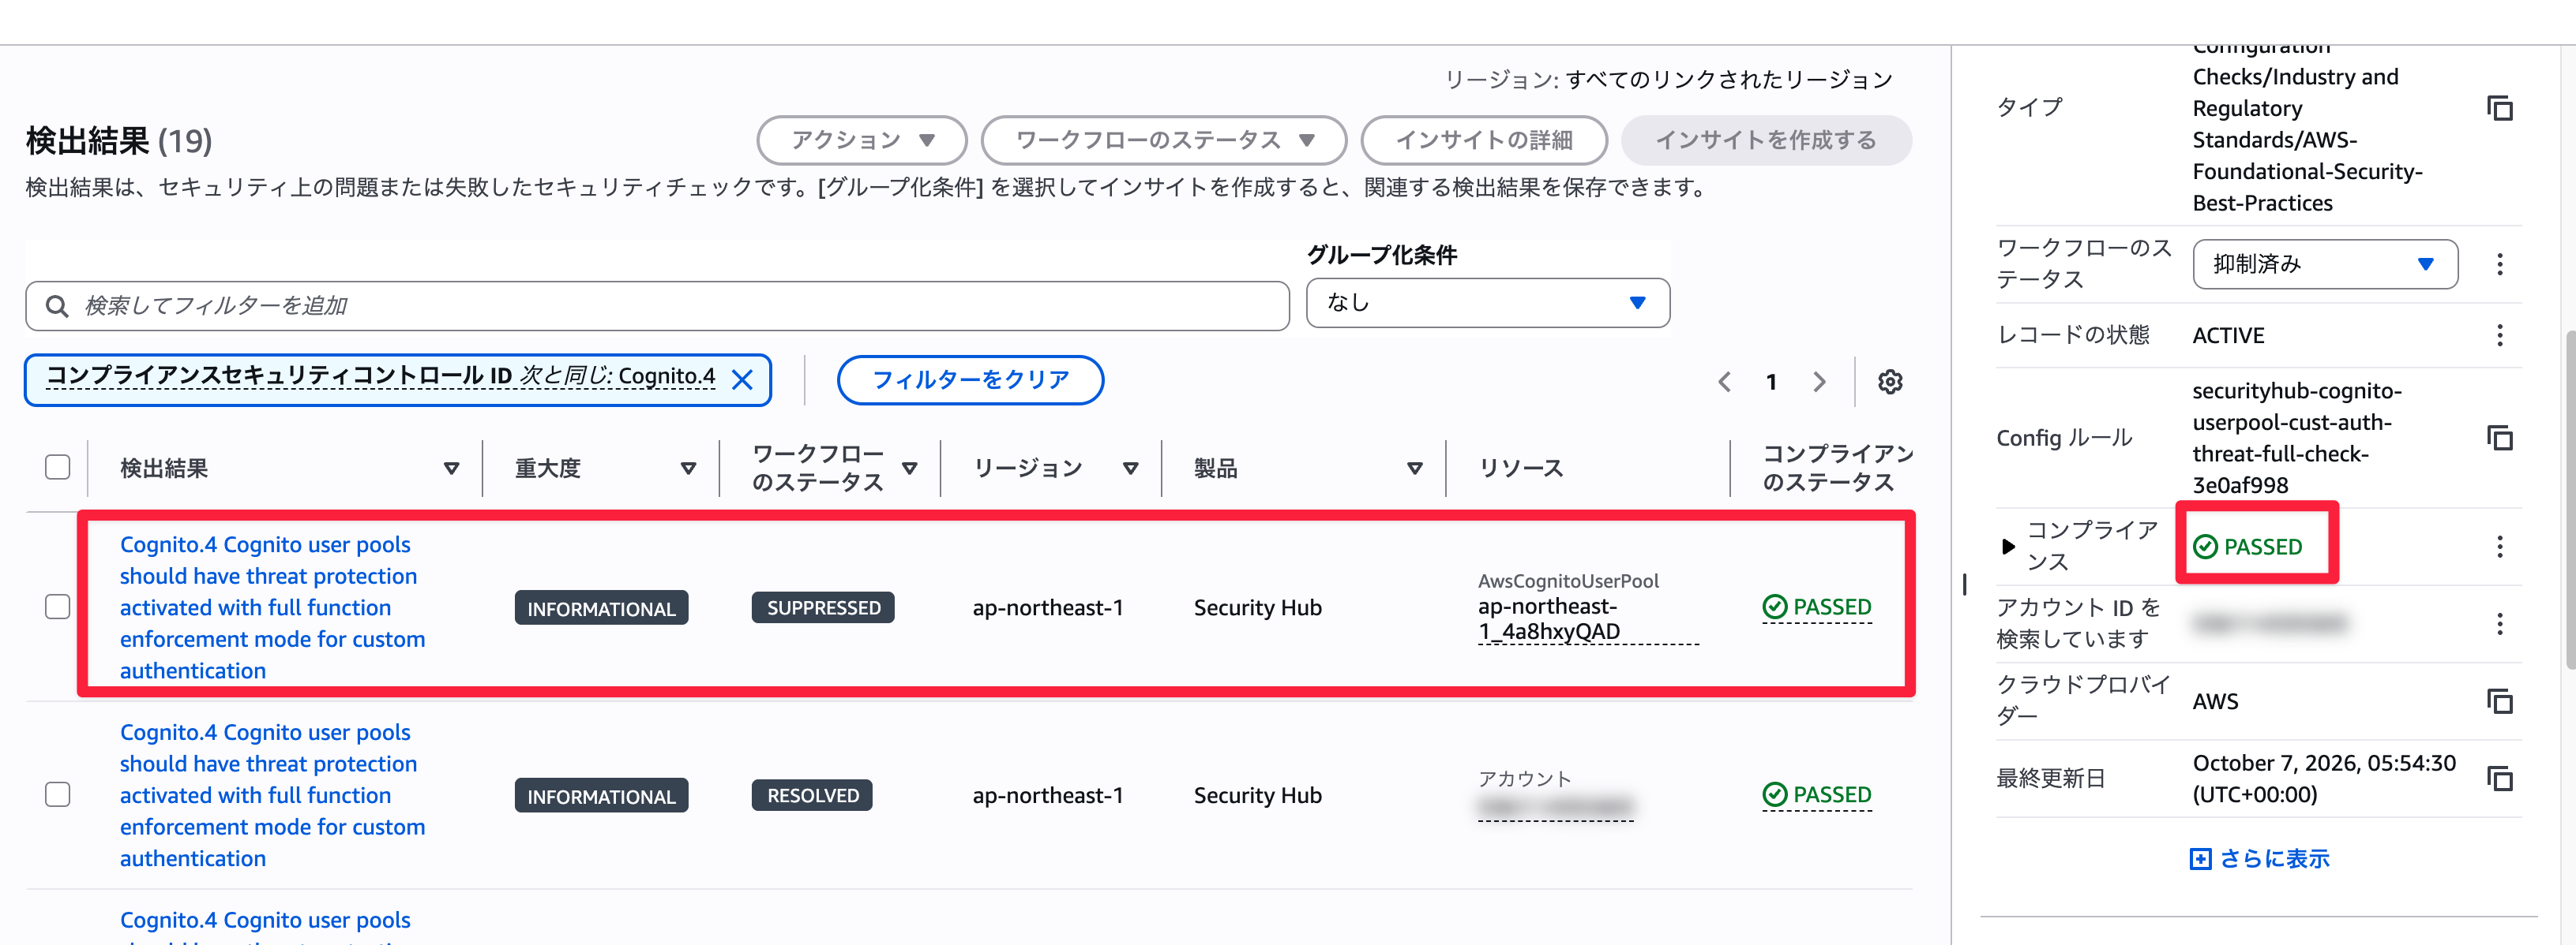
Task: Sort by workflow status column header
Action: pyautogui.click(x=909, y=469)
